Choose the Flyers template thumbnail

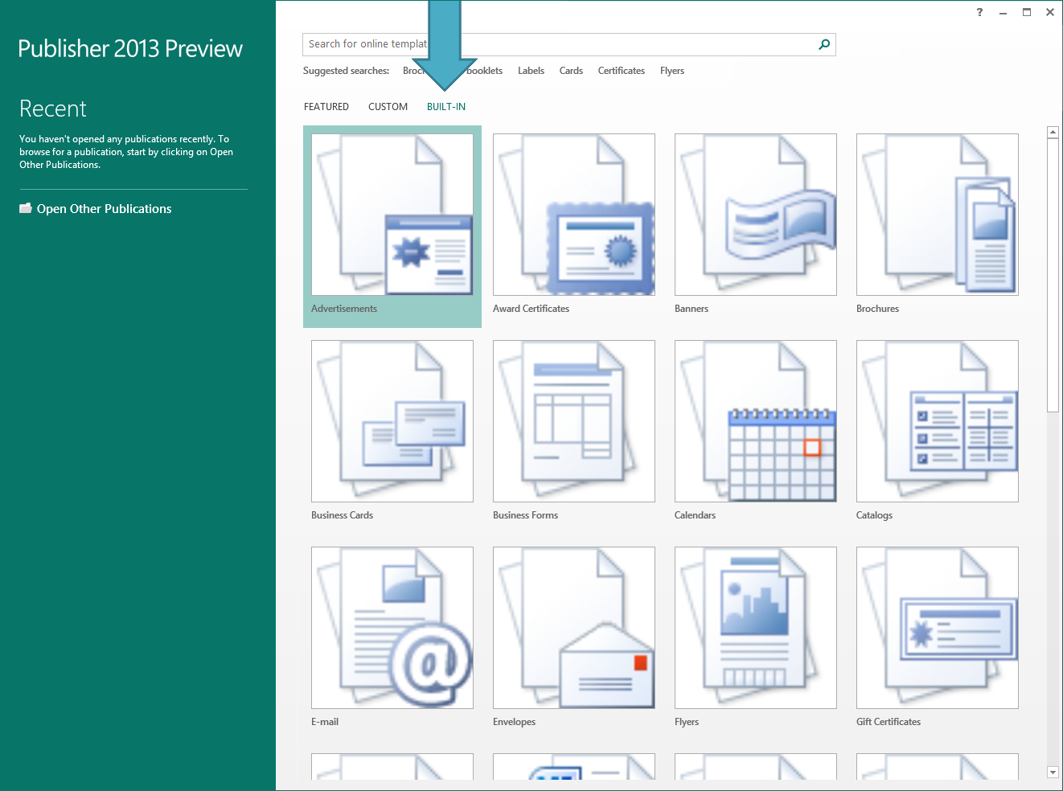pyautogui.click(x=756, y=628)
